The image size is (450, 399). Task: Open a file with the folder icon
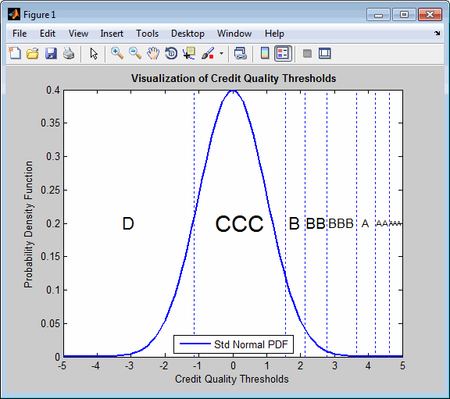[33, 53]
